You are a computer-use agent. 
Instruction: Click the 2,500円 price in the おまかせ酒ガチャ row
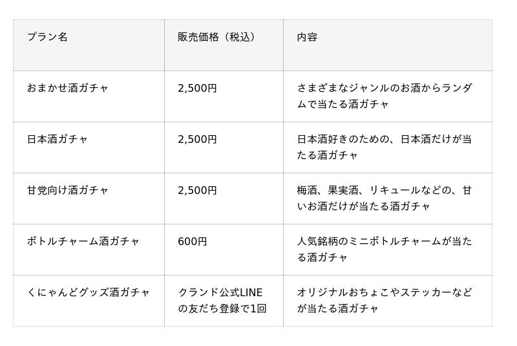[197, 88]
